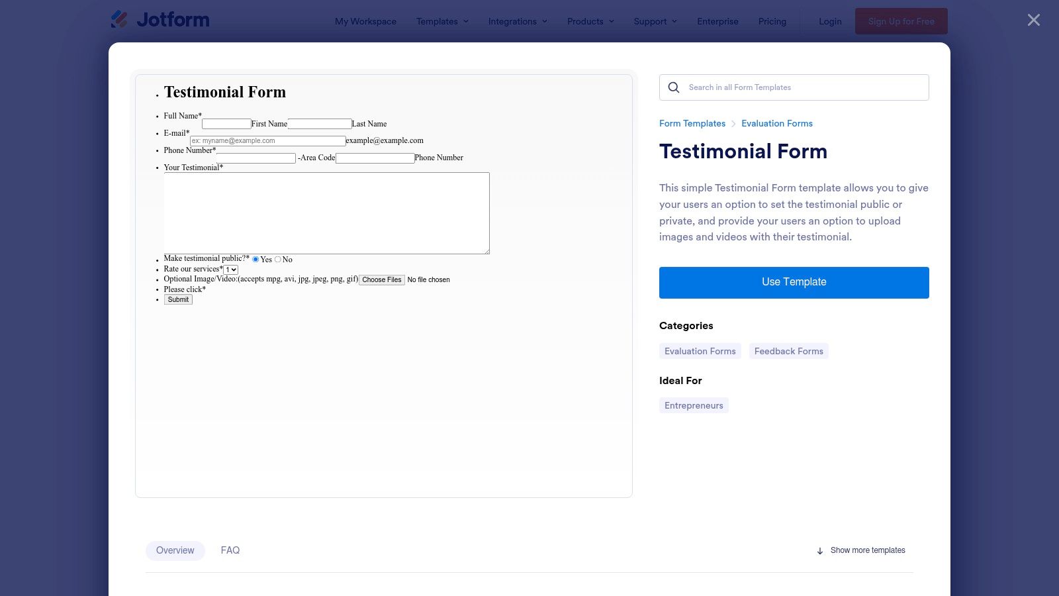Screen dimensions: 1059x596
Task: Open the Evaluation Forms breadcrumb link
Action: click(777, 123)
